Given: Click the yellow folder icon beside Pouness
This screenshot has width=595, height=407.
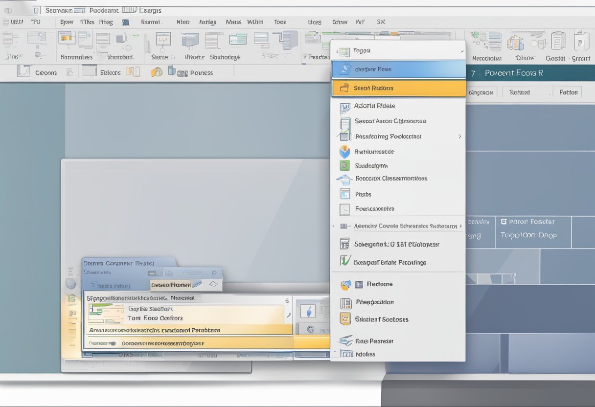Looking at the screenshot, I should 157,72.
